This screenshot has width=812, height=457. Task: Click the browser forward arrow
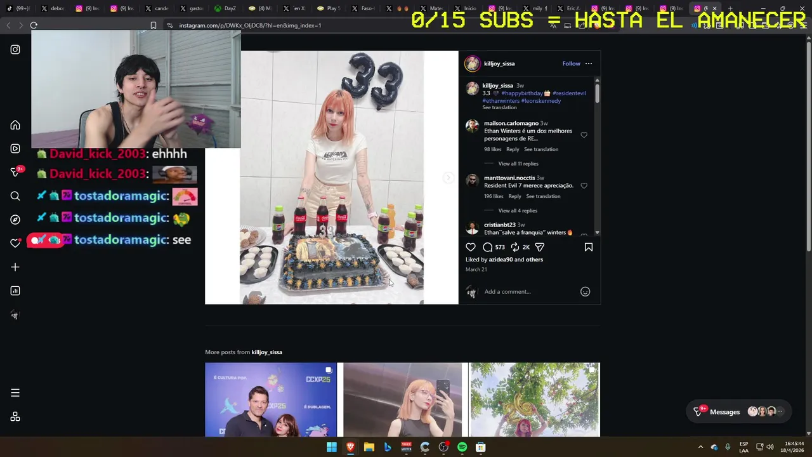pos(21,25)
